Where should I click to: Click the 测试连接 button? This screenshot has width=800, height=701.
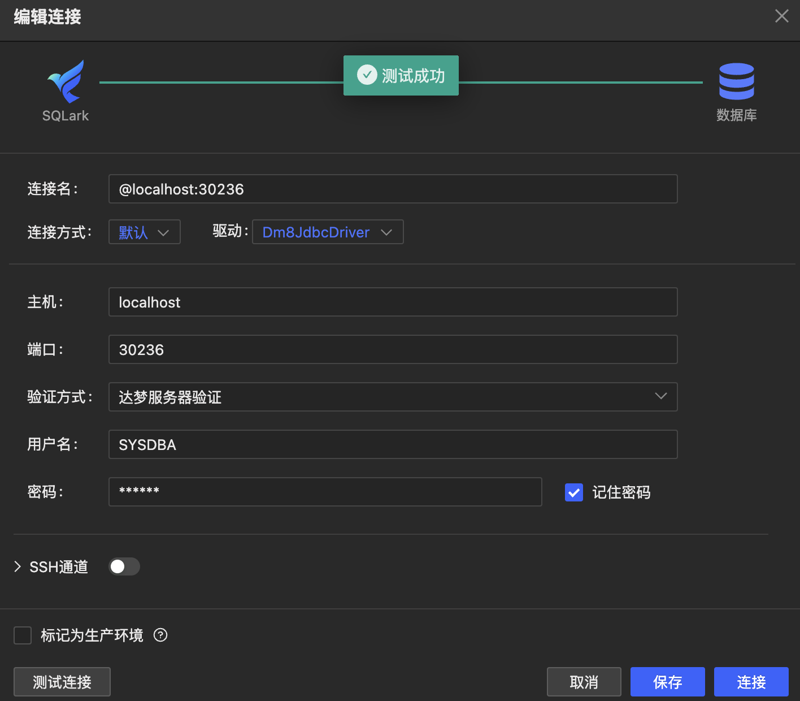[62, 682]
